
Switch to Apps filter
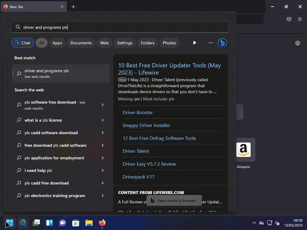(57, 43)
